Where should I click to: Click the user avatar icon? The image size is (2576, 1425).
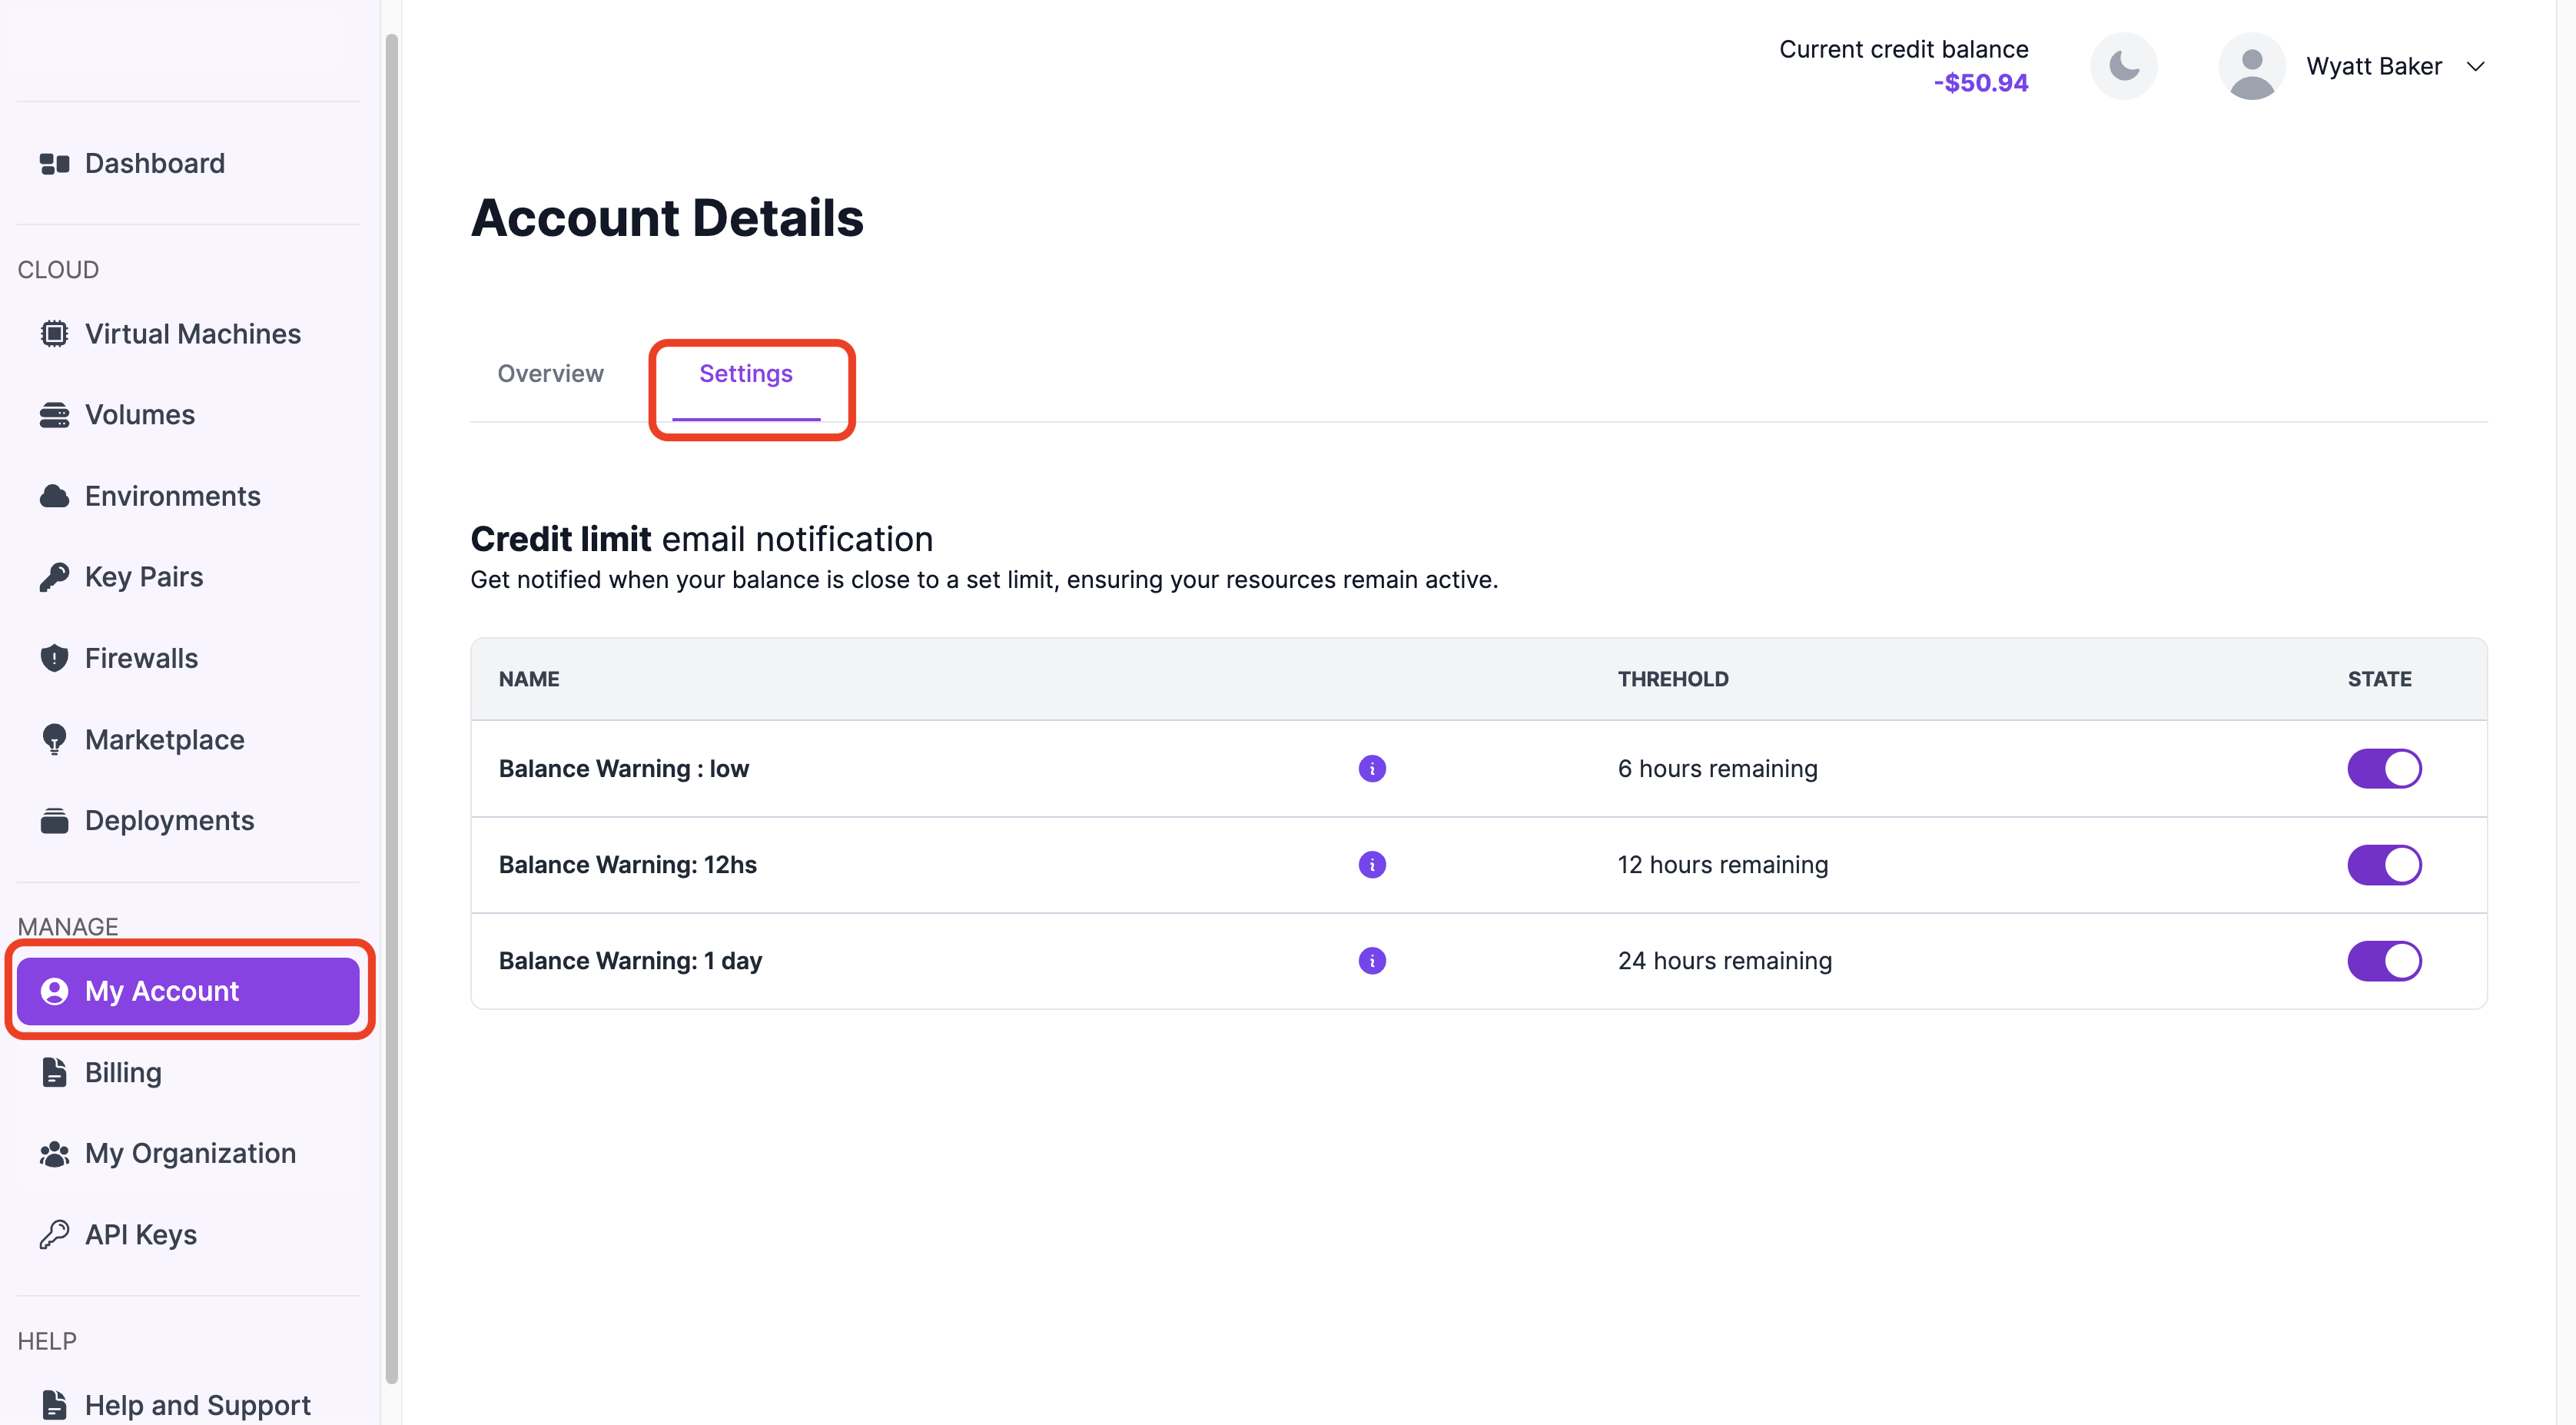click(x=2251, y=66)
